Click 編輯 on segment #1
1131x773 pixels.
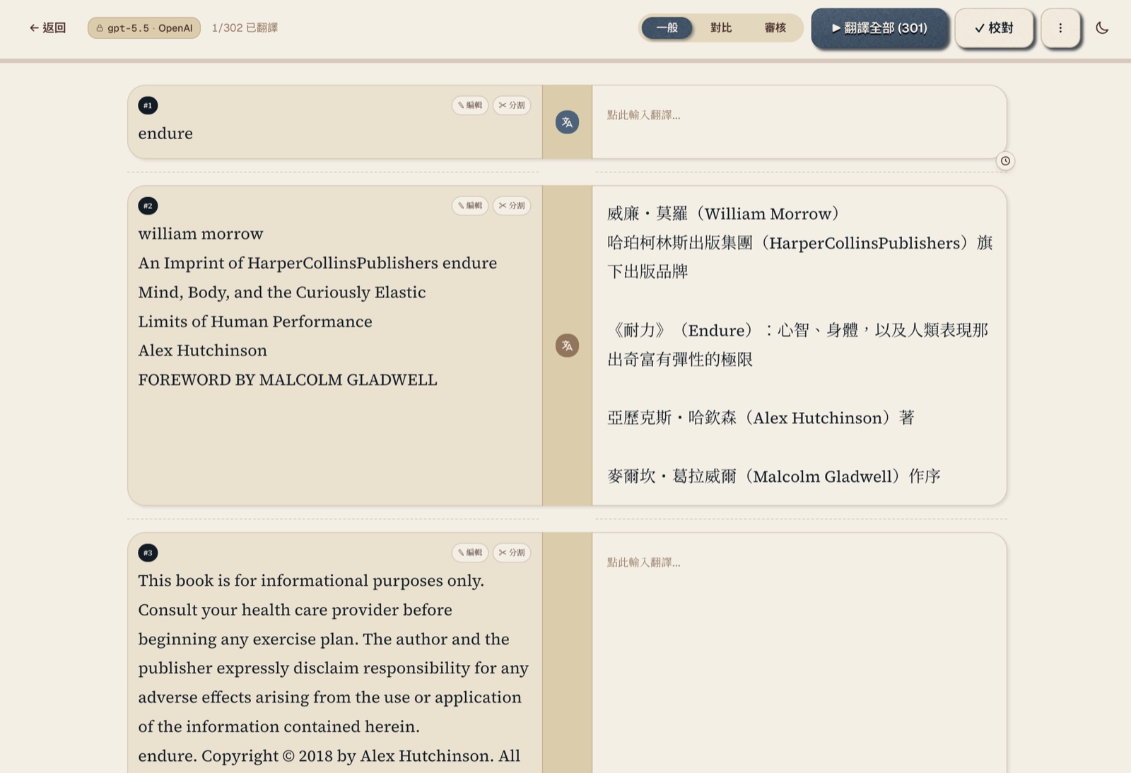[x=470, y=105]
